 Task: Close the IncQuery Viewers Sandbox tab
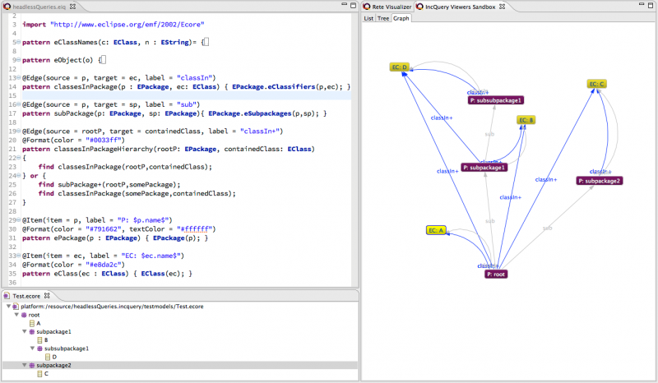coord(503,7)
